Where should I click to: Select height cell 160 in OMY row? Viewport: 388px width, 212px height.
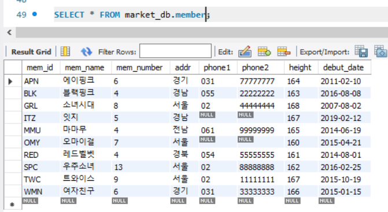coord(301,143)
